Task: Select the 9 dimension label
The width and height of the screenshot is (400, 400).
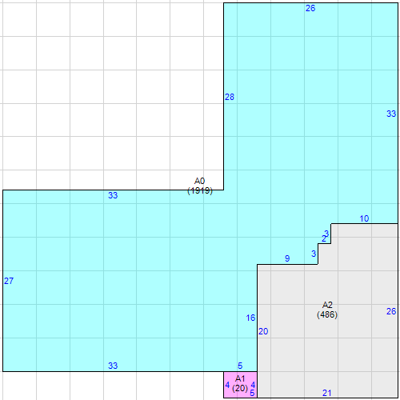Action: tap(287, 258)
